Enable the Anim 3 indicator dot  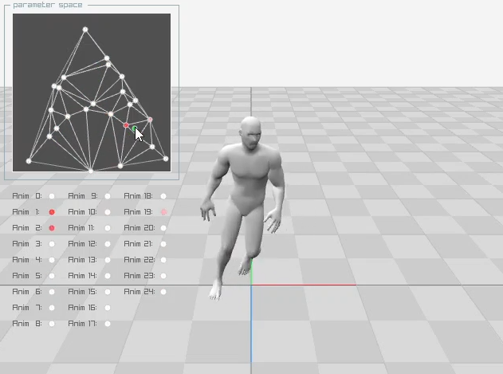[52, 244]
